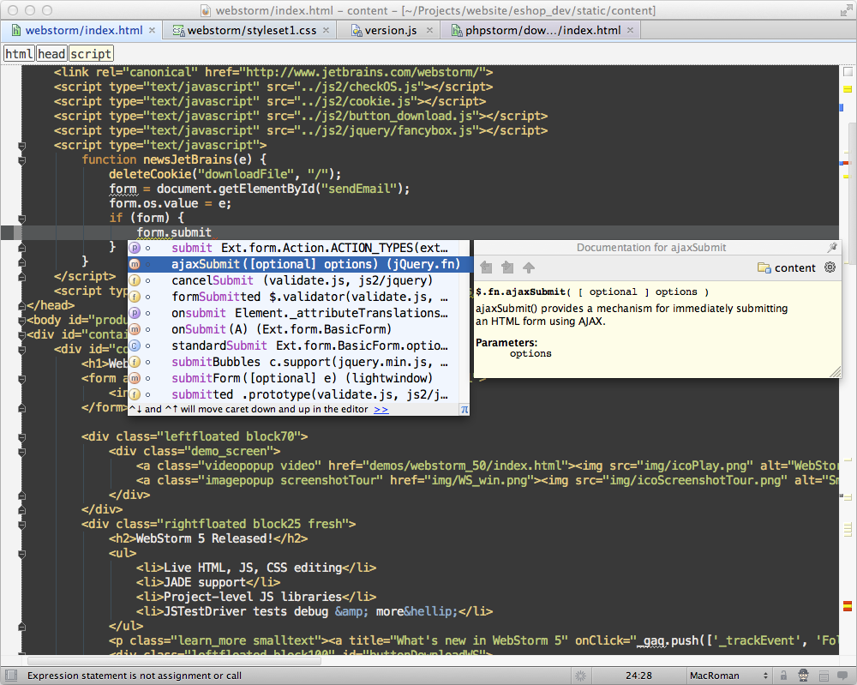This screenshot has width=857, height=685.
Task: Collapse the body id fold marker
Action: coord(22,321)
